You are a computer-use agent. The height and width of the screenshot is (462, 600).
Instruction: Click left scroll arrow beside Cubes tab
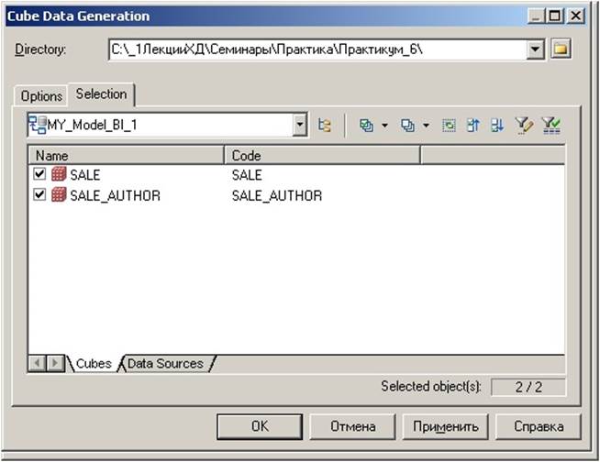tap(37, 363)
